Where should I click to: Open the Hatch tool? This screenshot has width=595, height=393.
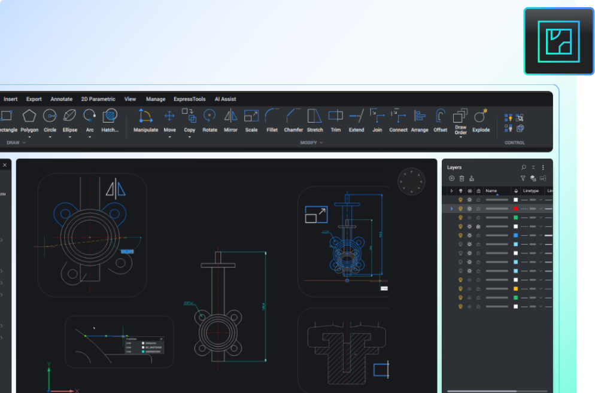[110, 121]
